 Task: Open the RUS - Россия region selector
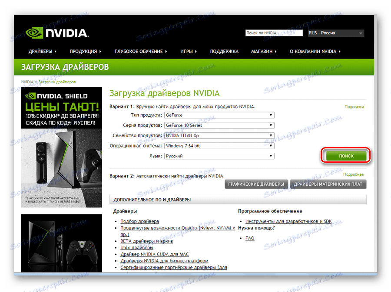(336, 33)
